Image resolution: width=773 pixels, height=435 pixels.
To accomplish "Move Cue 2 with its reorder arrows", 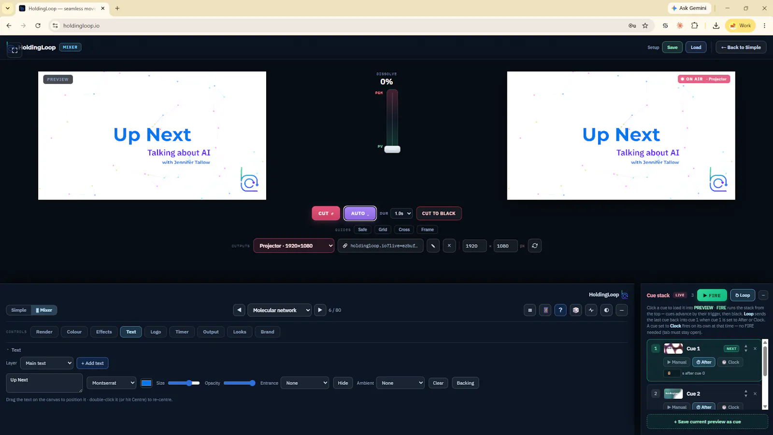I will tap(746, 393).
